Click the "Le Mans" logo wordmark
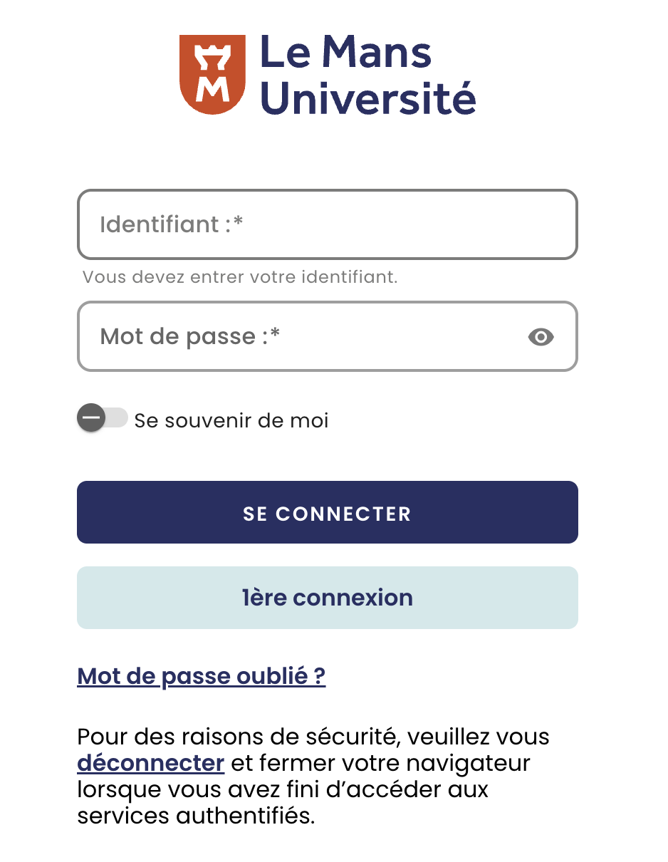Image resolution: width=668 pixels, height=862 pixels. (345, 53)
